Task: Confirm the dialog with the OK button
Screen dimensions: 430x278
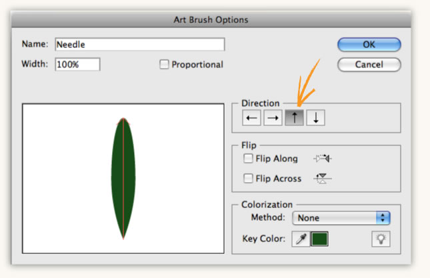Action: [x=369, y=45]
